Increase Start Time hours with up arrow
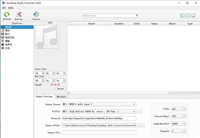 click(x=43, y=72)
